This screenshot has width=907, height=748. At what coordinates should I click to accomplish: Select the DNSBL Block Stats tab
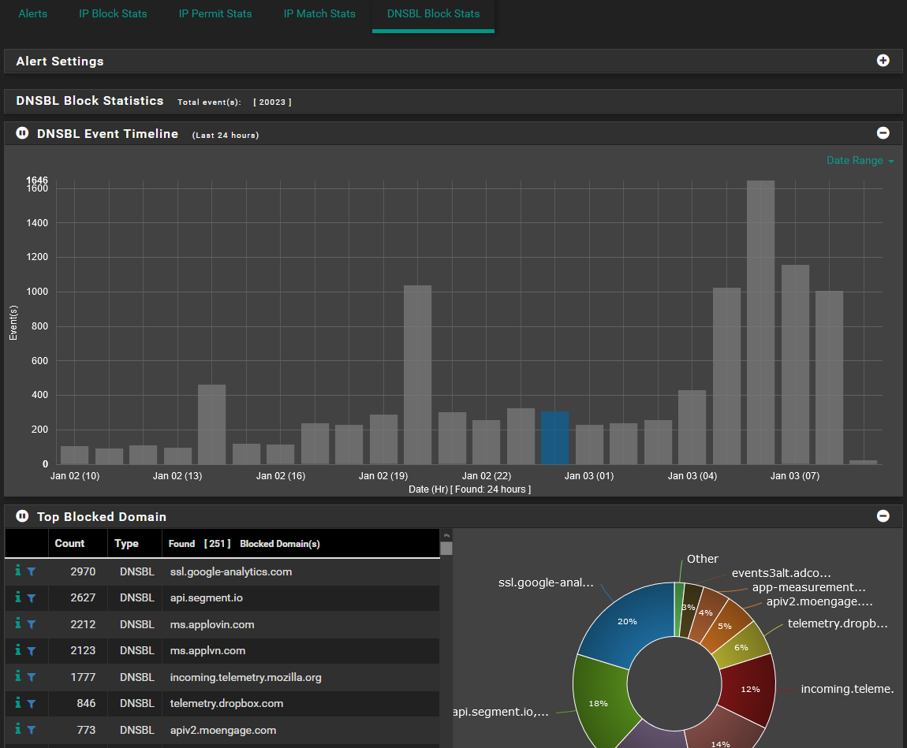[433, 13]
